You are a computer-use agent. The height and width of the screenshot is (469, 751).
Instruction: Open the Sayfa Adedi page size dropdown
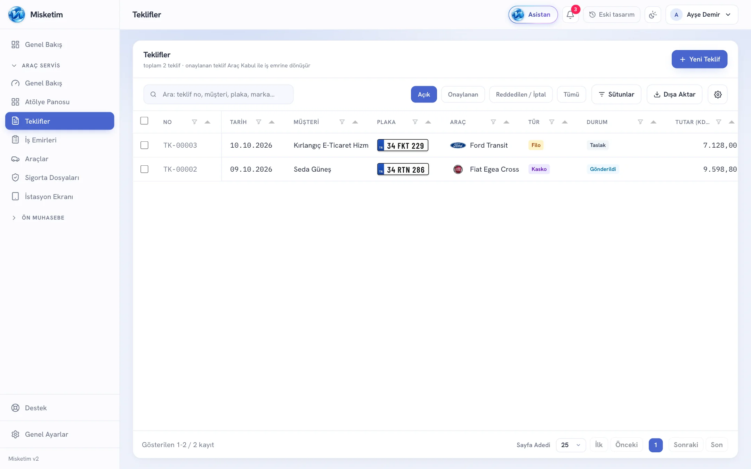pos(571,445)
